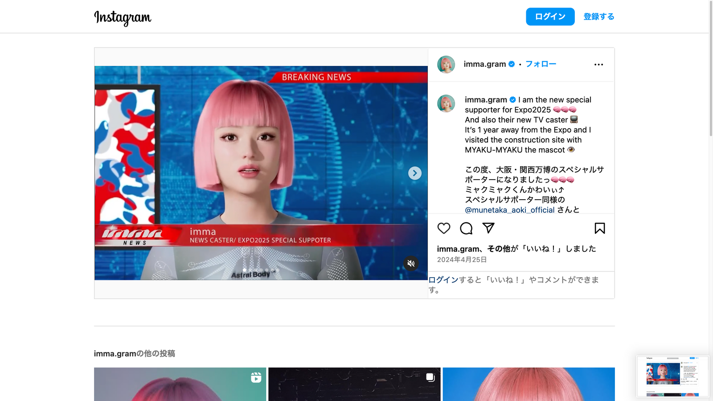Click the avatar beside the caption
The height and width of the screenshot is (401, 713).
tap(446, 103)
